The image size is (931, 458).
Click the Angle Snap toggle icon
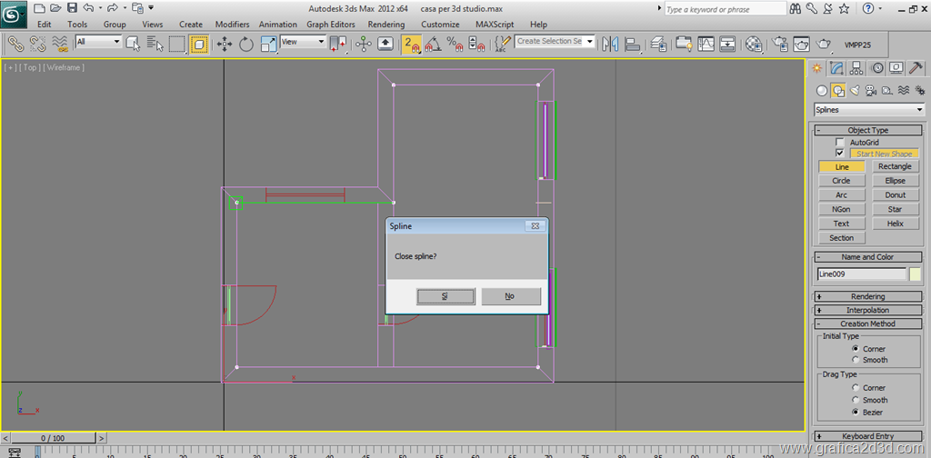click(434, 43)
